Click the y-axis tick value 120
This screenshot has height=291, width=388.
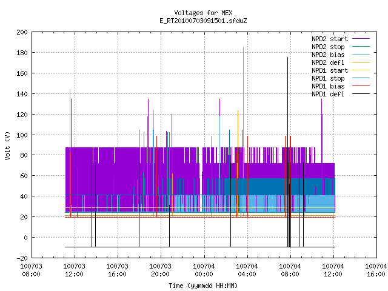click(x=22, y=115)
